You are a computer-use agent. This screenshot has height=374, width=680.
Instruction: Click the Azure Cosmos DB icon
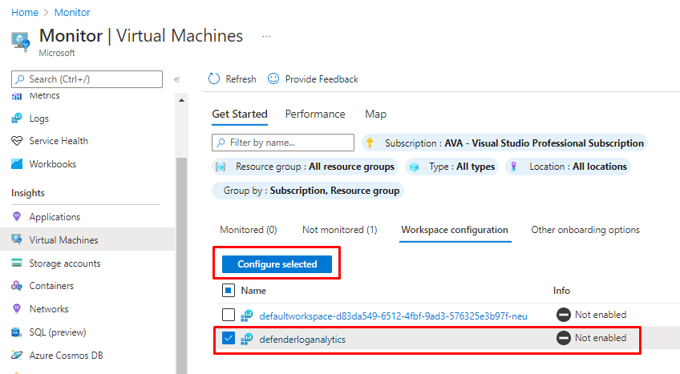pos(17,356)
